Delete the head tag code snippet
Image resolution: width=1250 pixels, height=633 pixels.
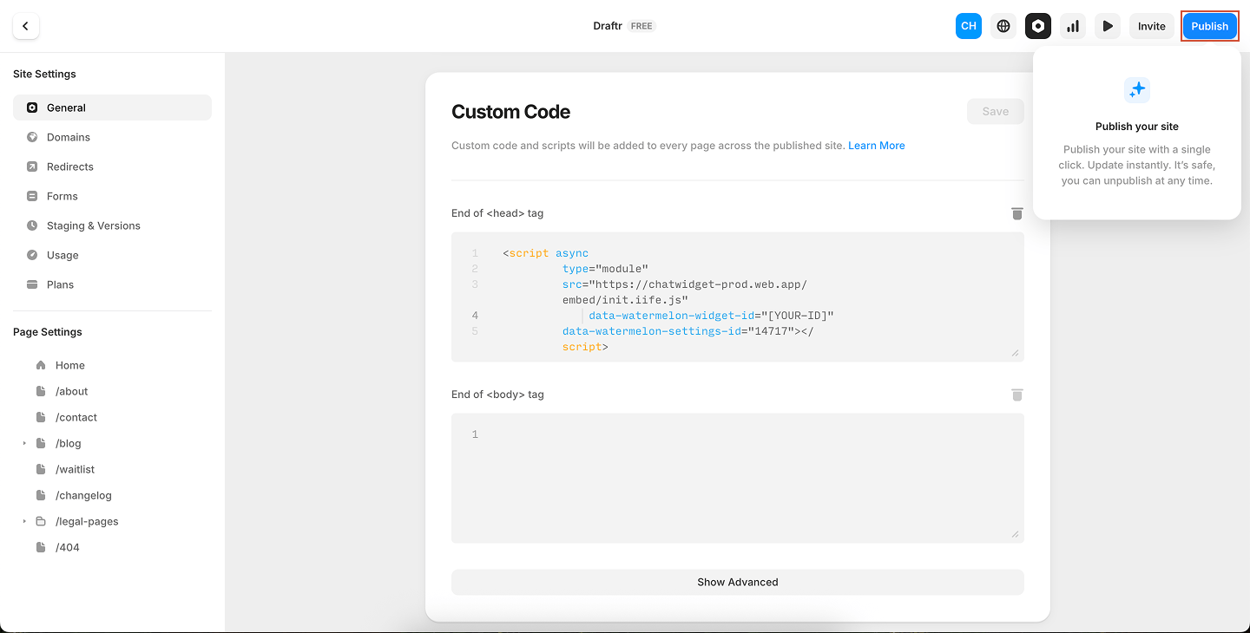[1017, 213]
